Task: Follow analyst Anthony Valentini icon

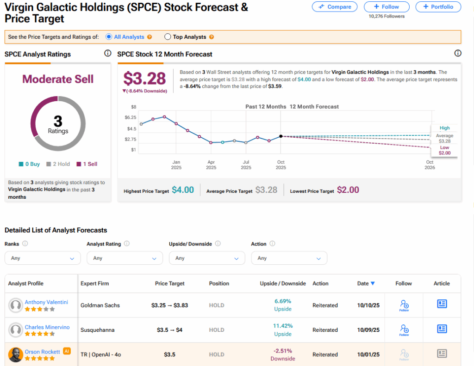Action: 404,305
